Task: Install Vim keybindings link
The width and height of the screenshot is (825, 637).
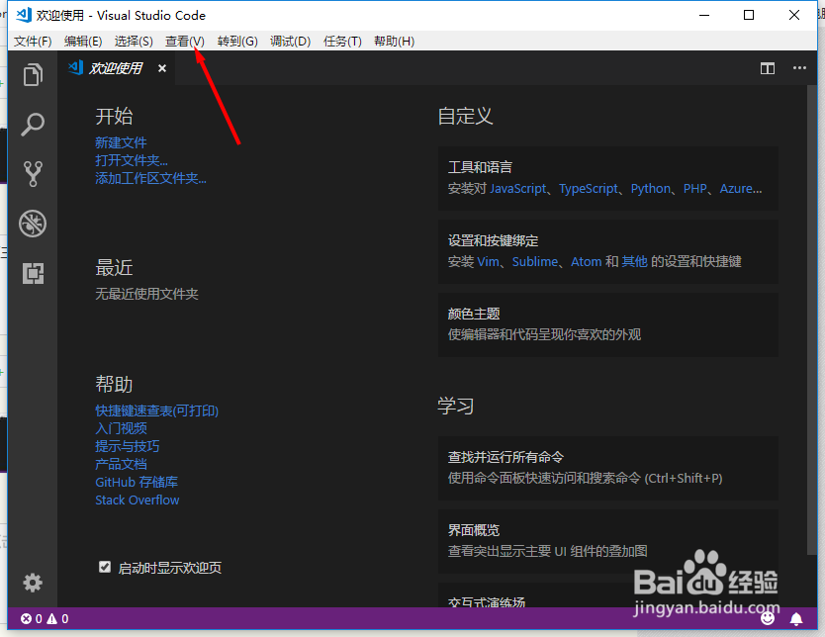Action: [489, 261]
